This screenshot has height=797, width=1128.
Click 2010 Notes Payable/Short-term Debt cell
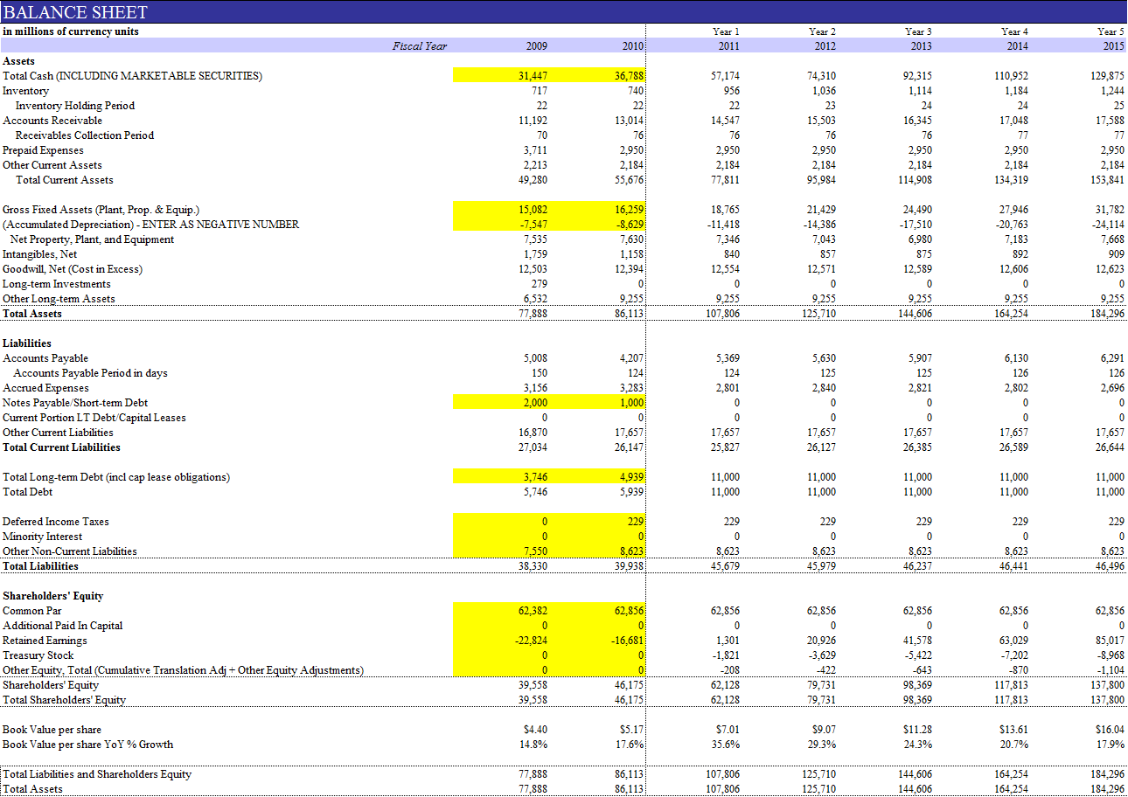(597, 403)
